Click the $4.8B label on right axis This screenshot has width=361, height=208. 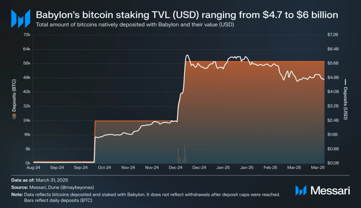pyautogui.click(x=333, y=78)
